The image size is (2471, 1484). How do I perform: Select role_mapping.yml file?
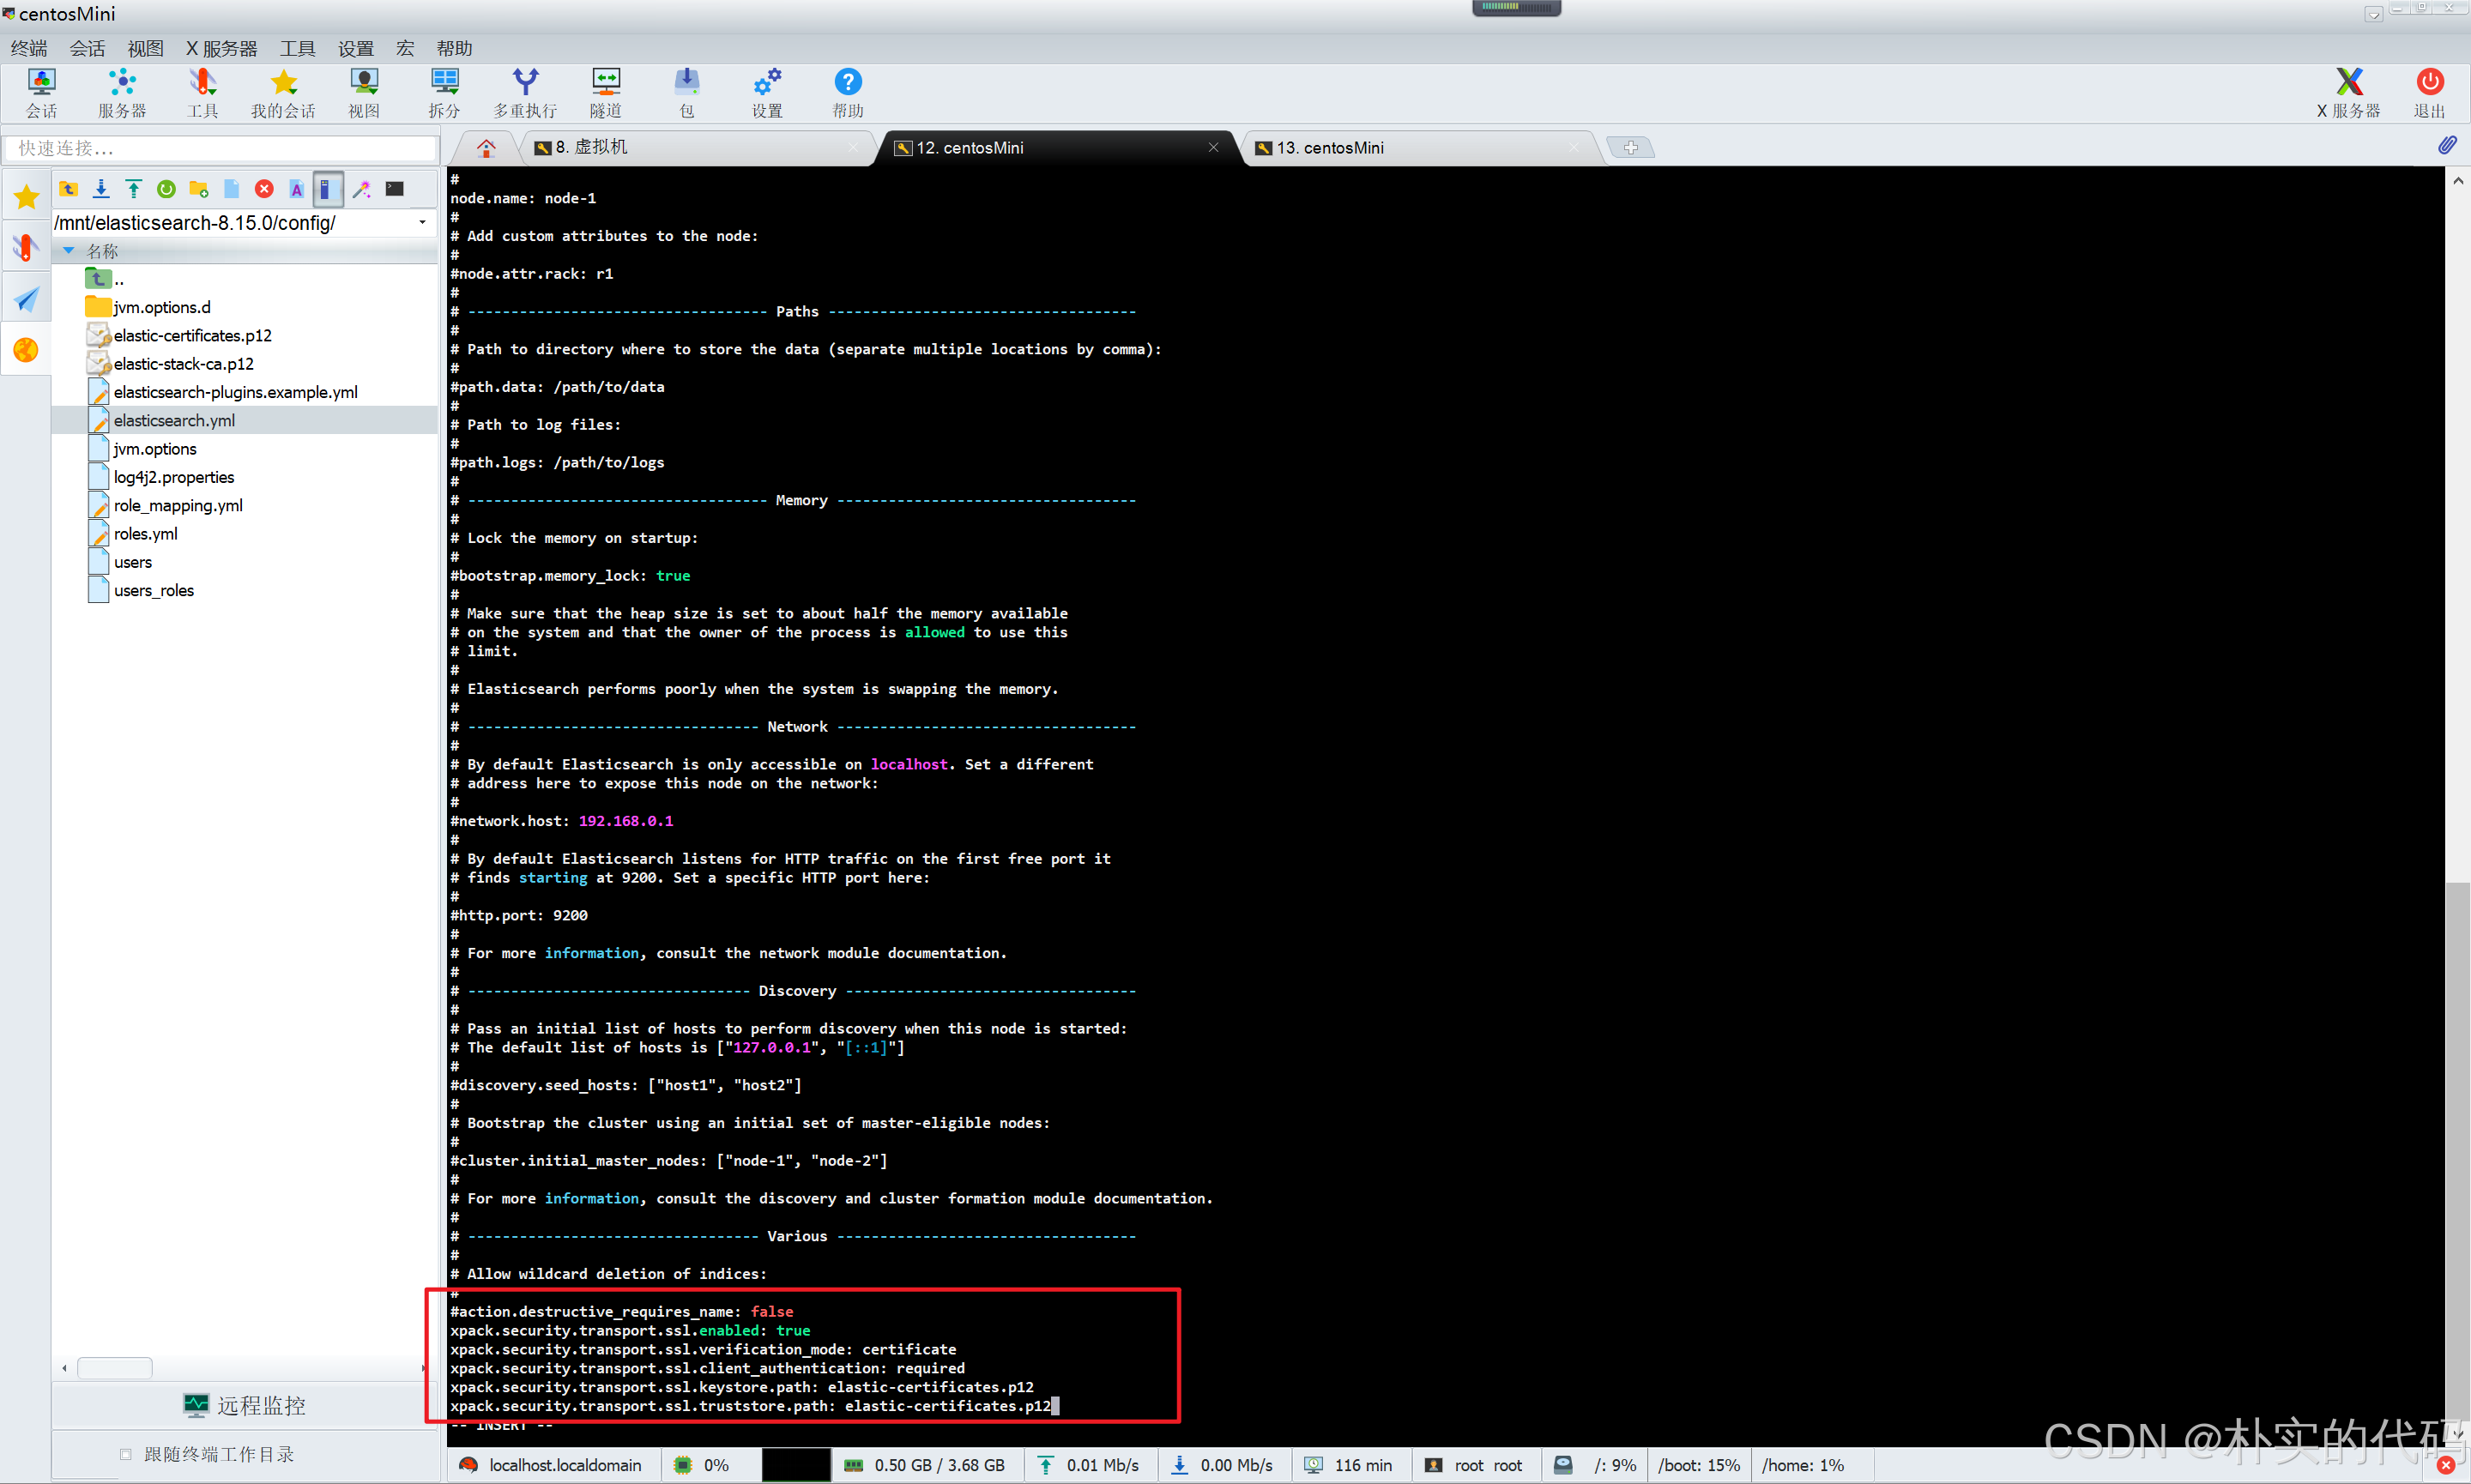coord(177,505)
